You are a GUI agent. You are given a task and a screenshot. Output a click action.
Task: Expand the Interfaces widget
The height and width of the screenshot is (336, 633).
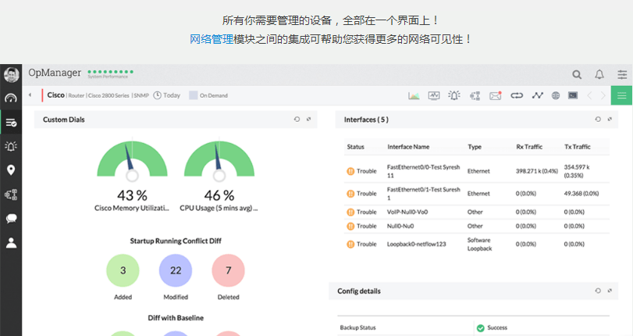pos(610,120)
